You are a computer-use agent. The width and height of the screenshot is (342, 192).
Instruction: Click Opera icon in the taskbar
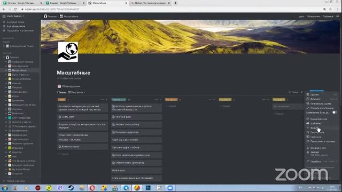(92, 188)
